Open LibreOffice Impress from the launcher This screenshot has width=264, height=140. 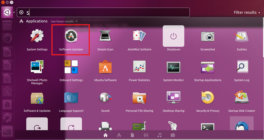[x=7, y=78]
